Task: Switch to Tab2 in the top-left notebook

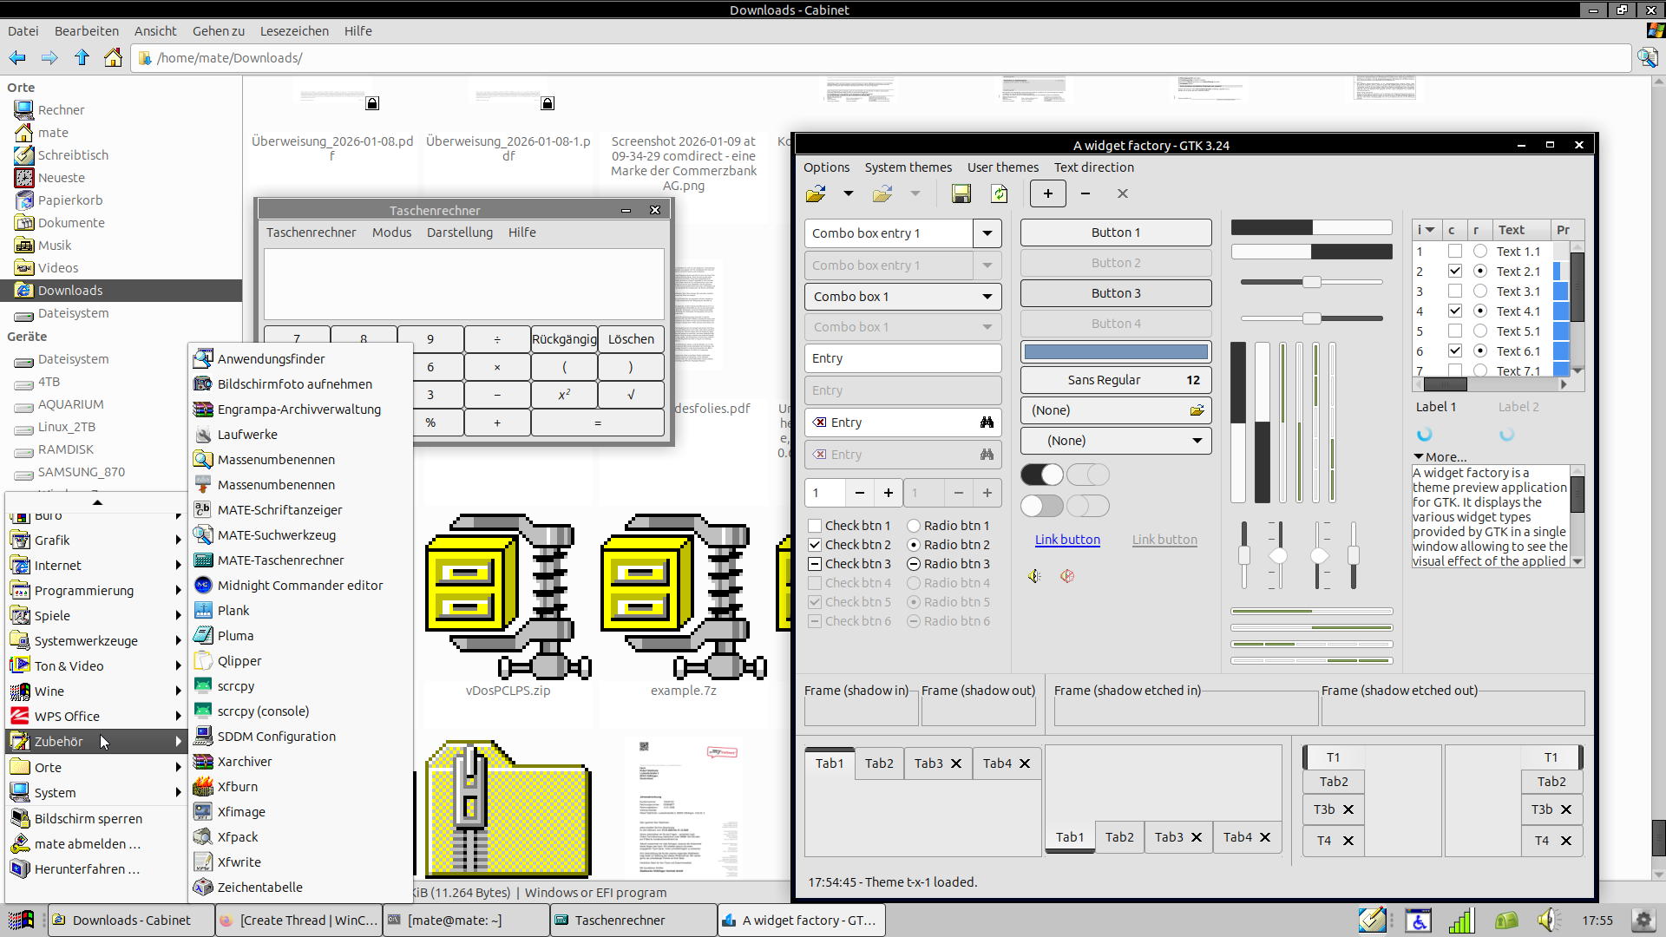Action: point(878,763)
